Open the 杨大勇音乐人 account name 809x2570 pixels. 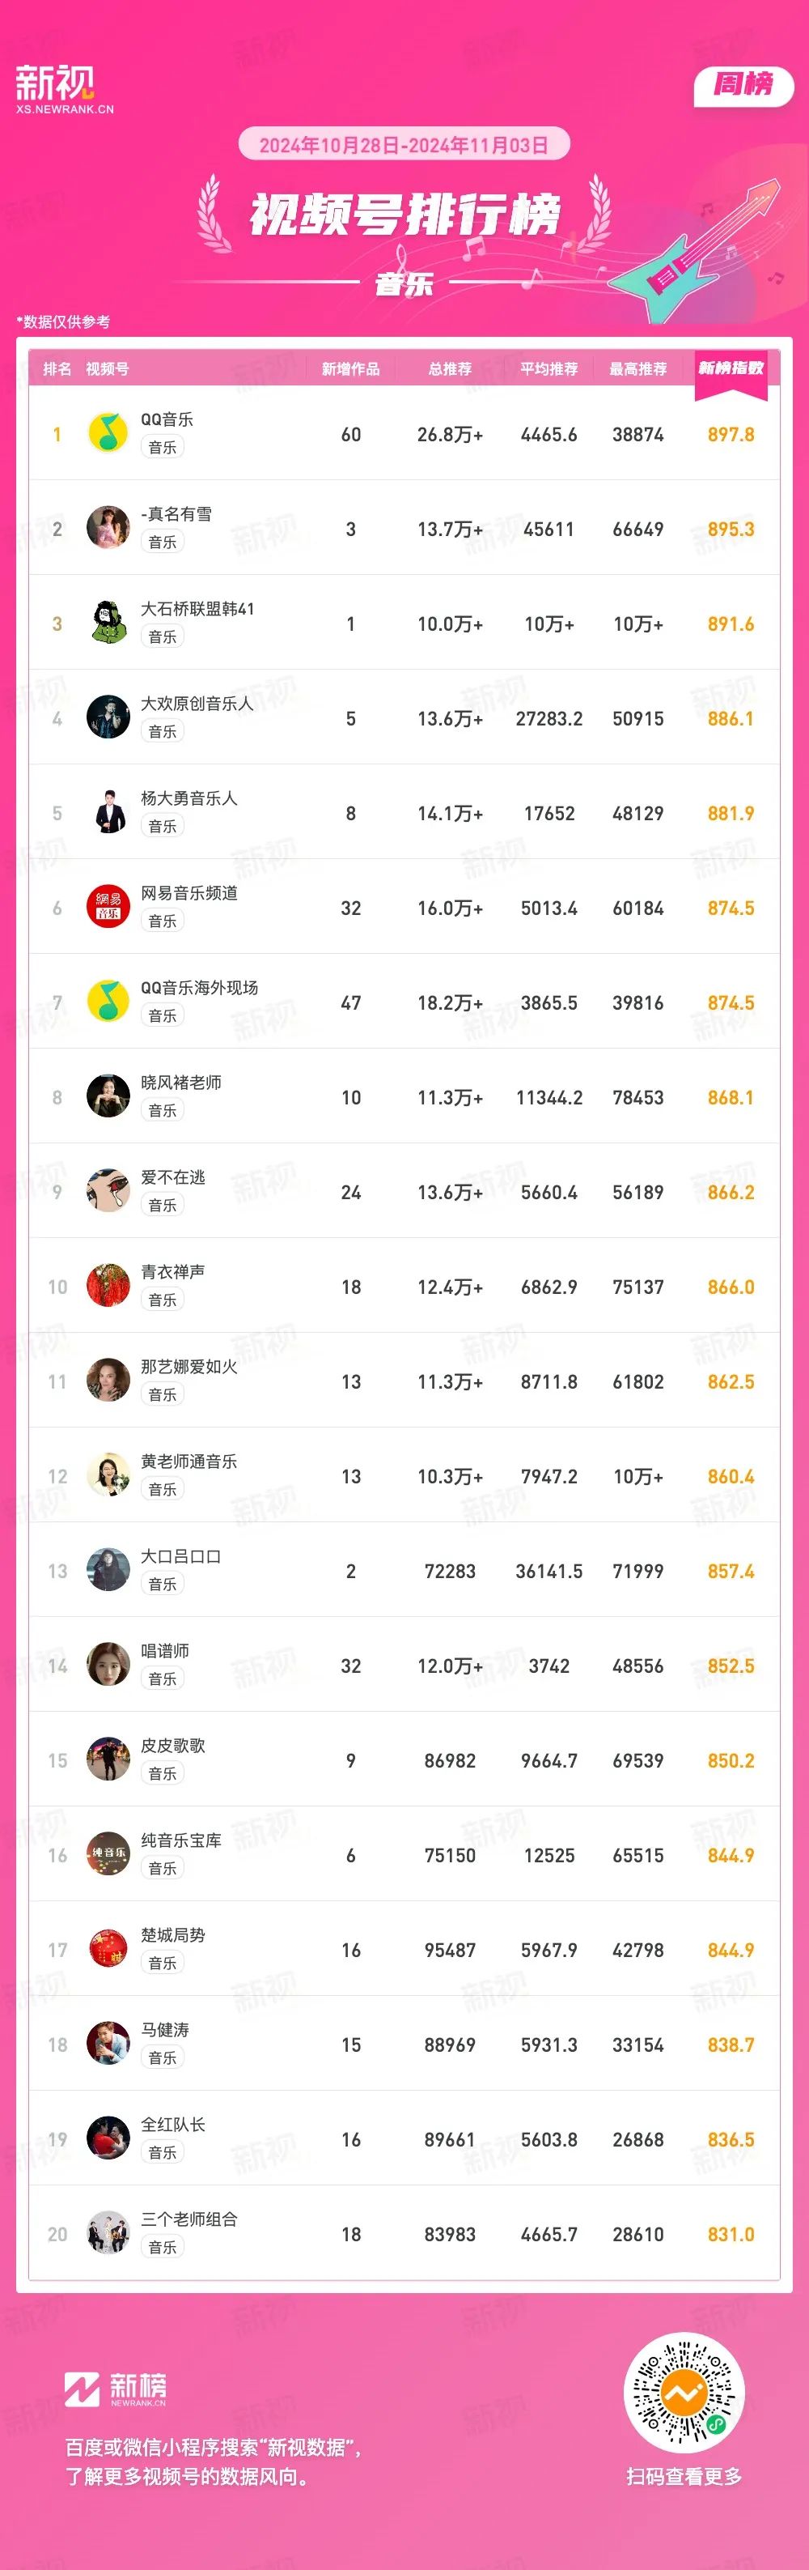point(189,798)
